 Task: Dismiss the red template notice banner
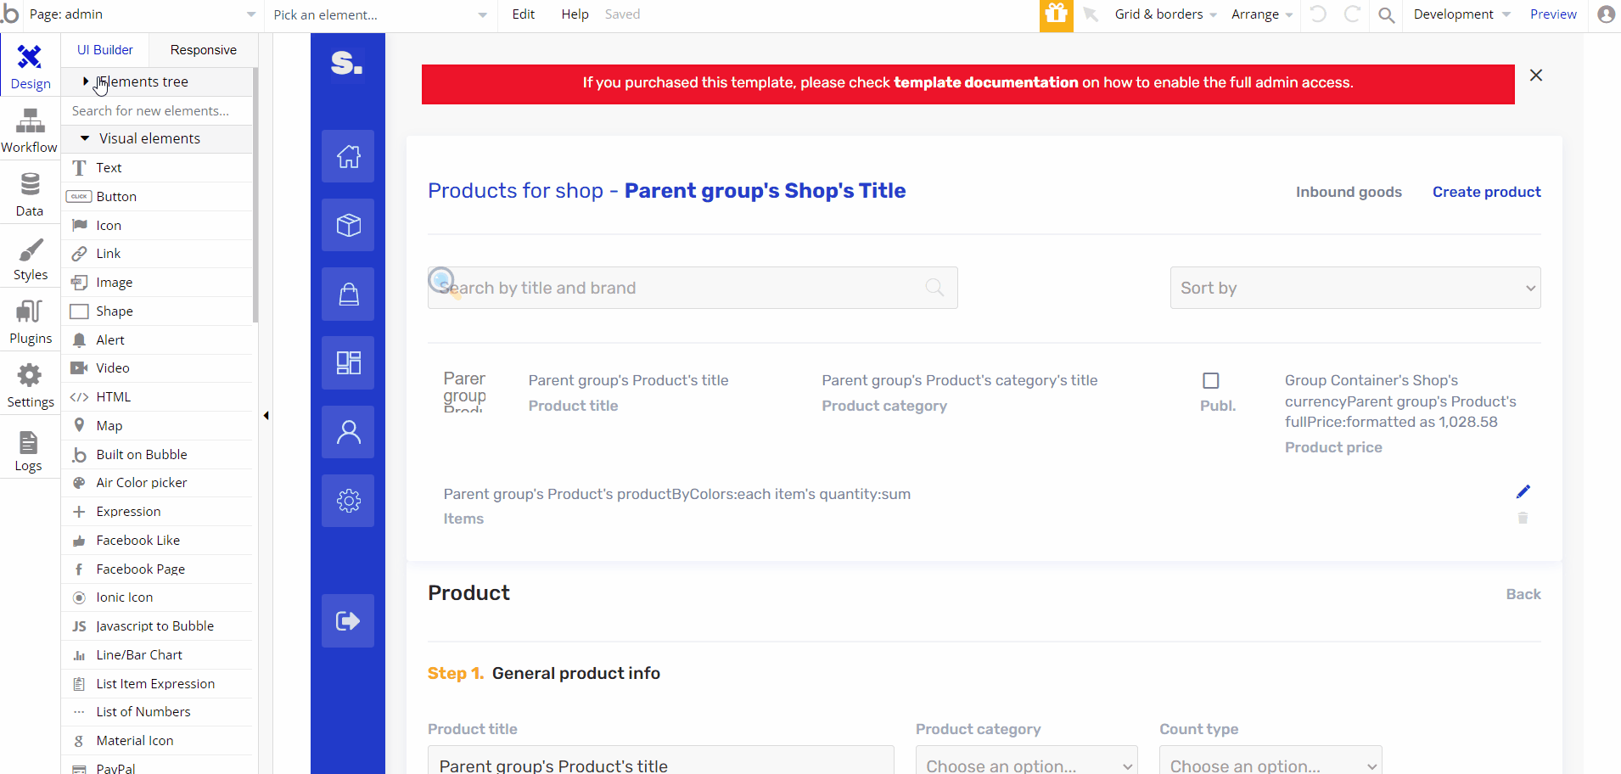[1536, 76]
